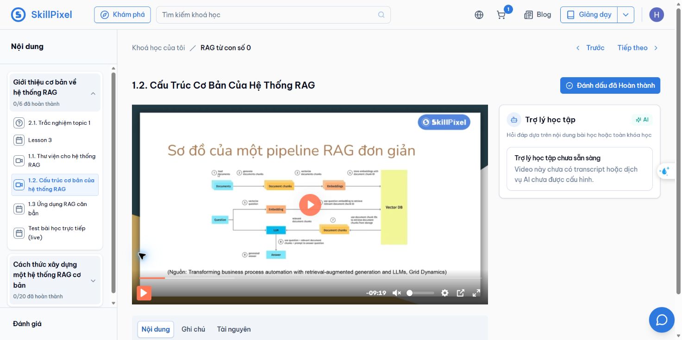Click the sidebar scrollbar down arrow
This screenshot has width=682, height=340.
point(114,303)
